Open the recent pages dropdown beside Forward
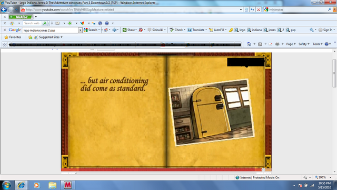Image resolution: width=337 pixels, height=190 pixels. click(x=16, y=9)
